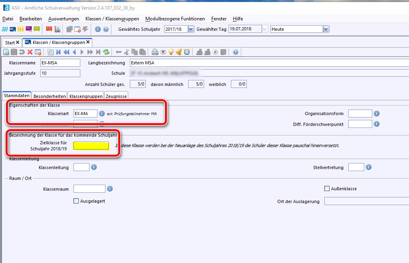Select the Stammdaten tab

[17, 96]
